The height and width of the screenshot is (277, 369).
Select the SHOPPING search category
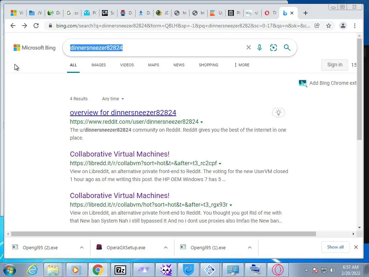(x=209, y=65)
